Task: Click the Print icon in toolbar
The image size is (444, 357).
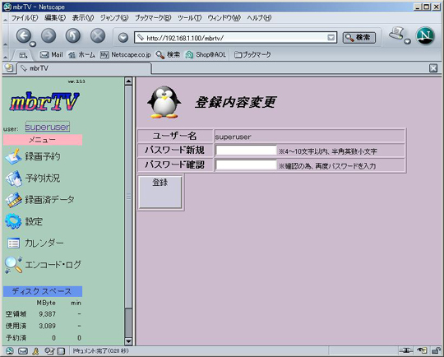Action: 397,34
